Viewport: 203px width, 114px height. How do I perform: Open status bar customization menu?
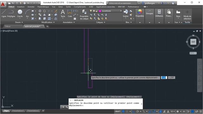pos(200,111)
